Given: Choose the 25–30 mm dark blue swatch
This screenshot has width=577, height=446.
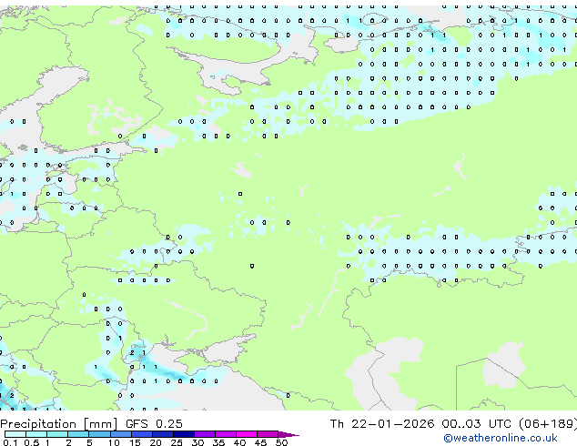Looking at the screenshot, I should tap(184, 434).
